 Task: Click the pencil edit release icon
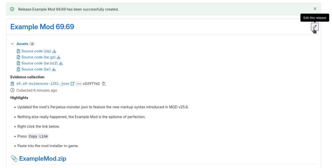[315, 27]
